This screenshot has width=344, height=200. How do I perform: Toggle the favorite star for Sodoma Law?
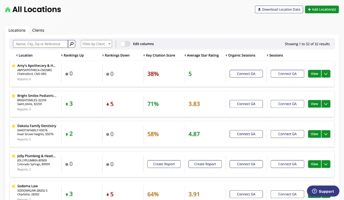click(14, 186)
